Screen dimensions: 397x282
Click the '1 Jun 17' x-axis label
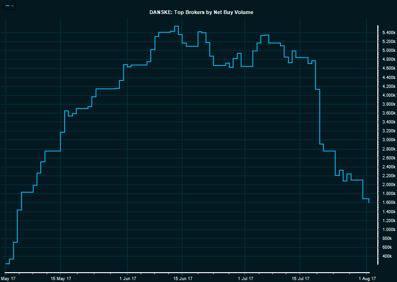(127, 278)
